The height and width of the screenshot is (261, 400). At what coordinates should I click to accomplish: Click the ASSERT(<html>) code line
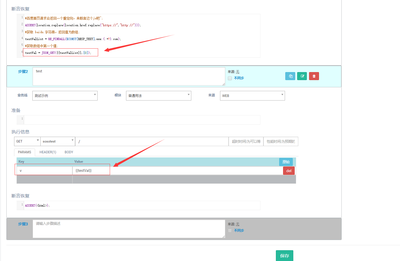tap(37, 205)
